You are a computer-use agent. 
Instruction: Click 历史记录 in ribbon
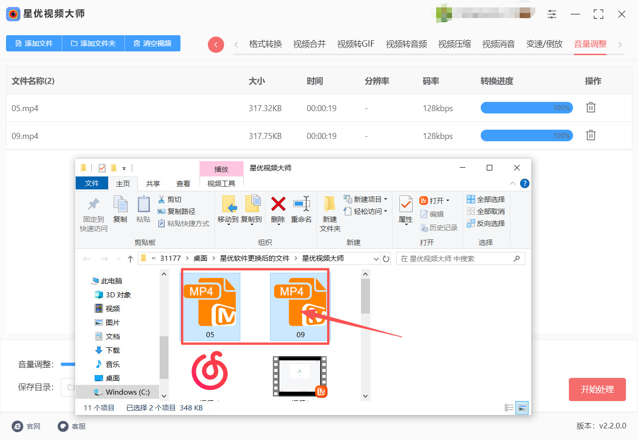(439, 227)
